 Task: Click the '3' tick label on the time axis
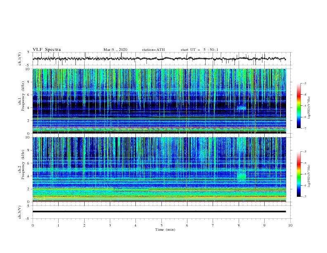pos(110,225)
